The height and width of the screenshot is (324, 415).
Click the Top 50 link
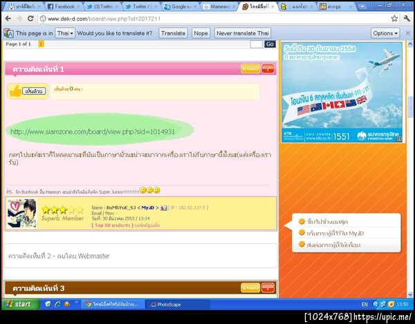click(x=113, y=225)
